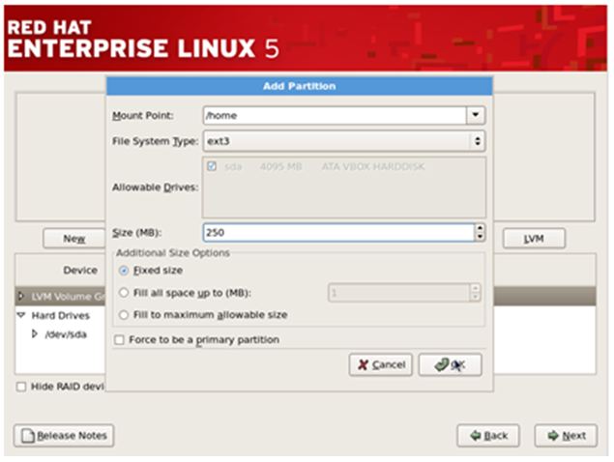Click the fill-up-to MB value field
Image resolution: width=614 pixels, height=462 pixels.
pyautogui.click(x=398, y=293)
